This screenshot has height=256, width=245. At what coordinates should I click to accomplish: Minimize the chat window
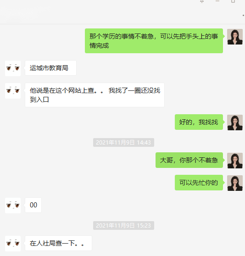217,1
